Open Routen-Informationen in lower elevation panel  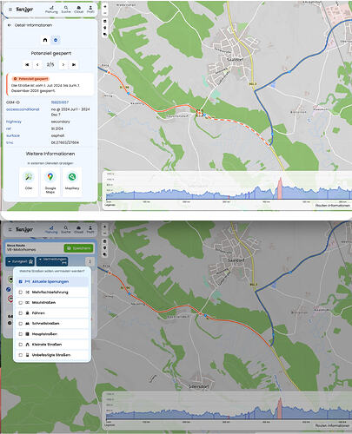click(333, 425)
